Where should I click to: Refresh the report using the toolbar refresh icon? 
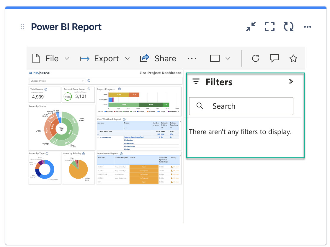pos(256,58)
